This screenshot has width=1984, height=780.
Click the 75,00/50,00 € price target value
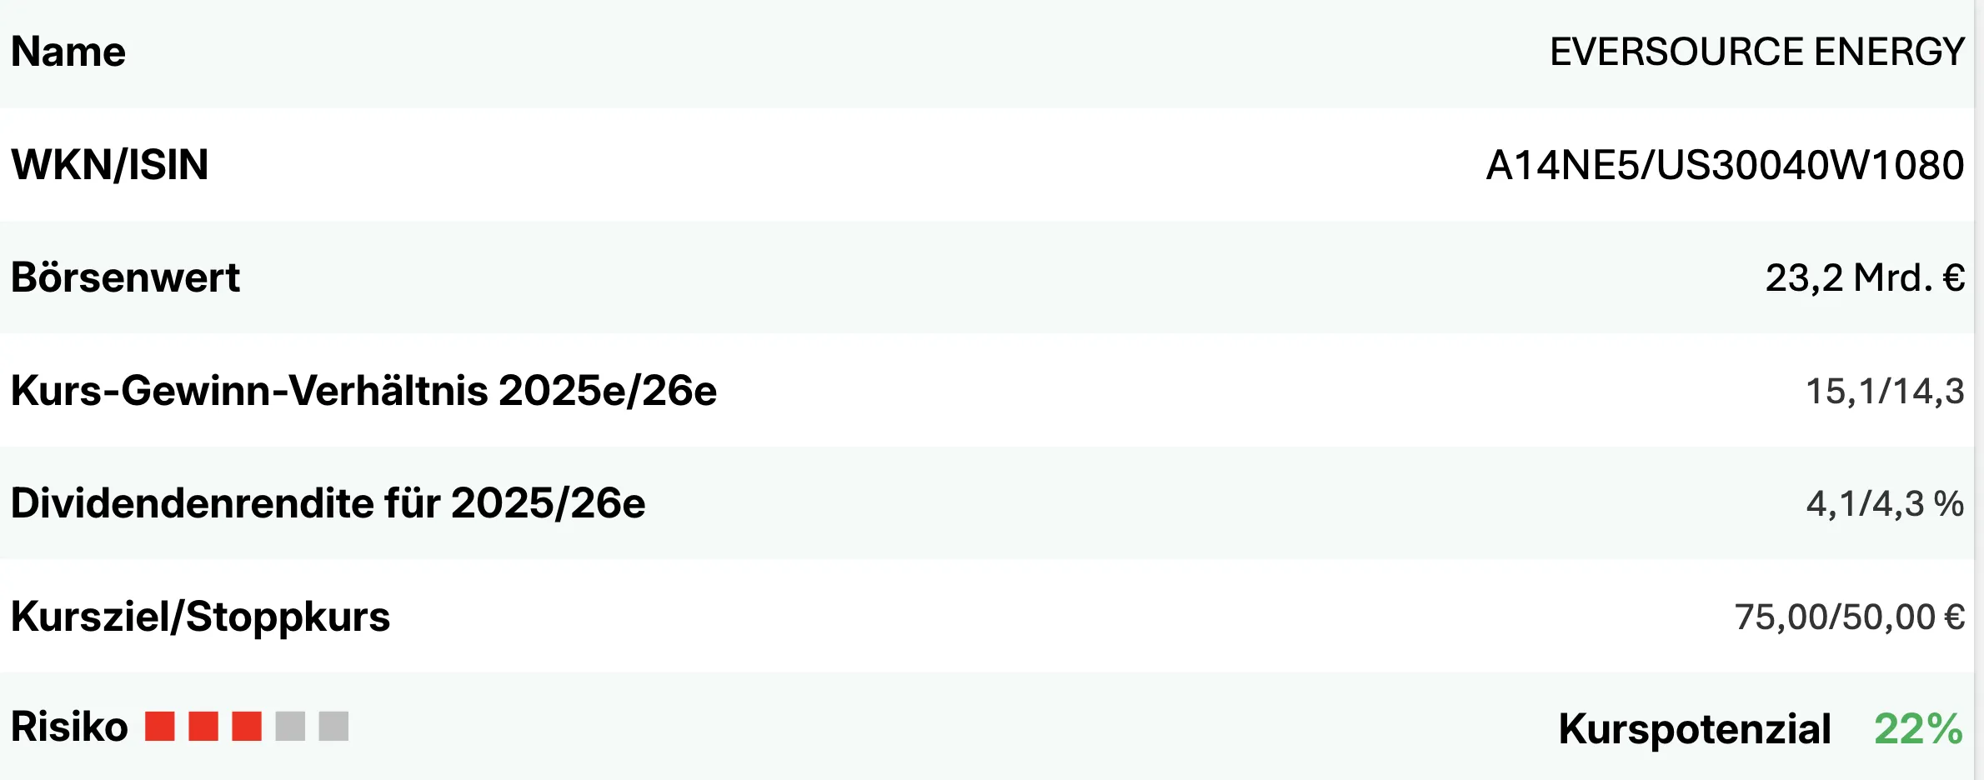[1849, 617]
